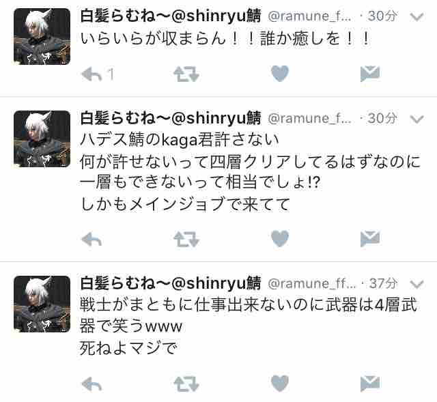Open the display name on the kaga君 tweet
Screen dimensions: 437x402
(171, 118)
